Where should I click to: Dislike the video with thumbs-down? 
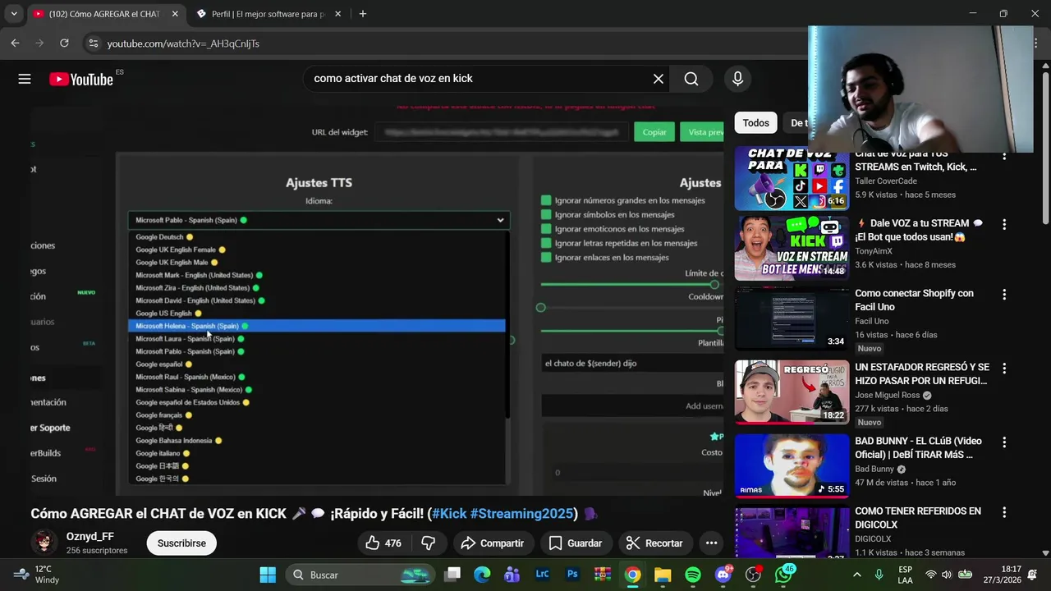428,543
